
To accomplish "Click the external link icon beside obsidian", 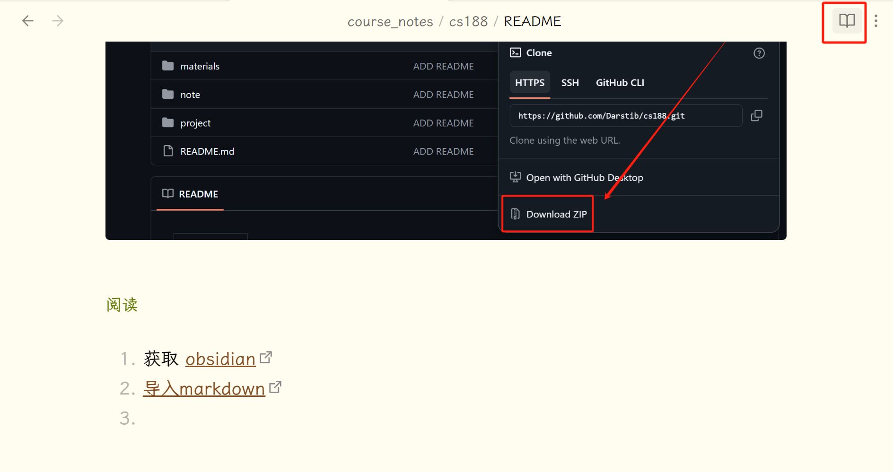I will click(x=266, y=357).
